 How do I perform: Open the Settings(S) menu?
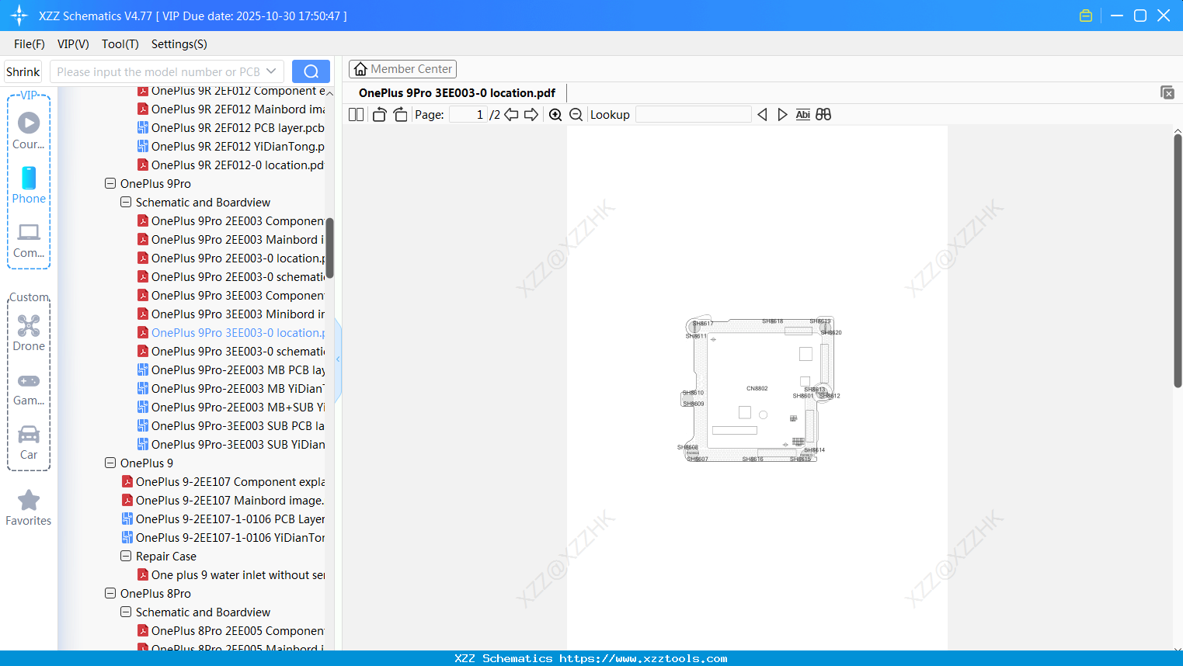(x=179, y=44)
